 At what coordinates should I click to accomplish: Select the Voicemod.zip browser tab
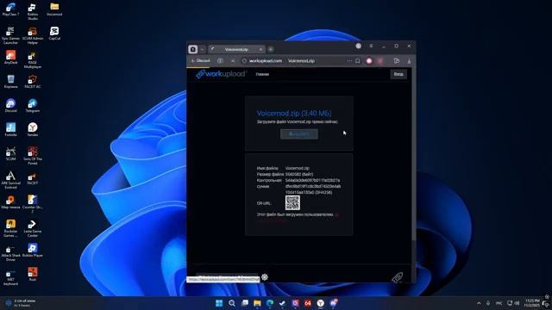236,49
